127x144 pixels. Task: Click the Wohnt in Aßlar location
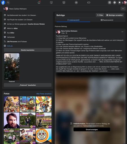tap(12, 29)
